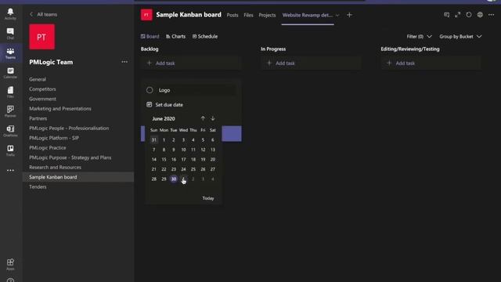Open the Competitors channel
The width and height of the screenshot is (501, 282).
42,89
